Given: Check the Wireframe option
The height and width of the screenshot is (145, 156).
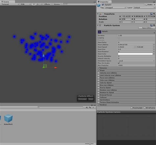Looking at the screenshot, I should click(144, 108).
